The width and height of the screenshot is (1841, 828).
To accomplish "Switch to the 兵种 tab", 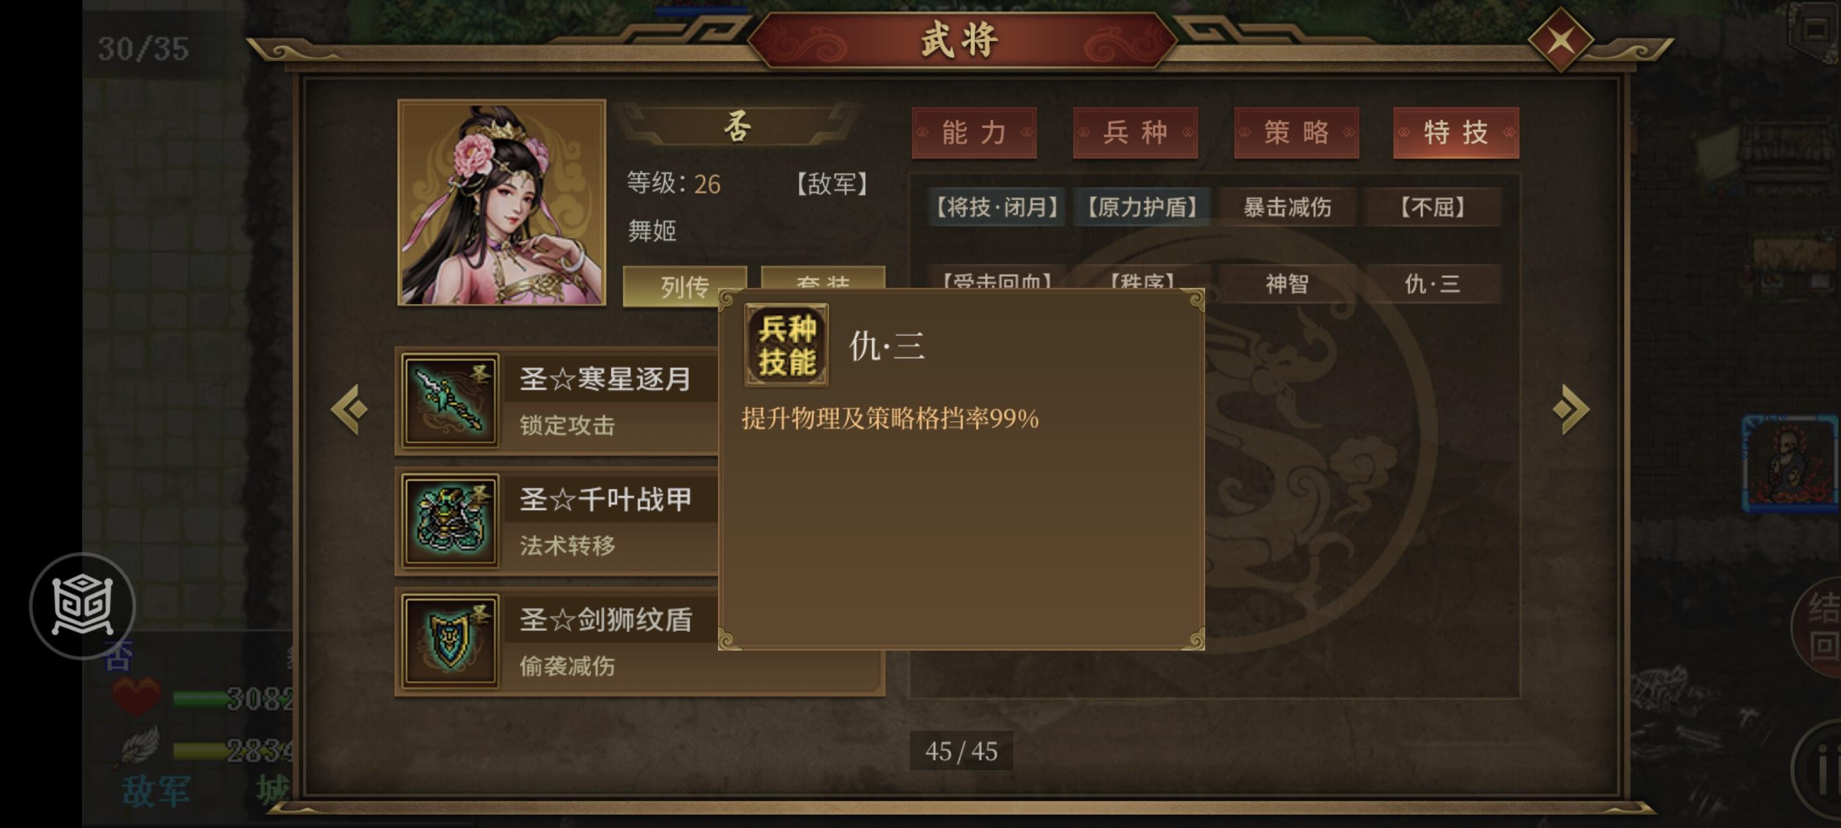I will click(x=1135, y=133).
